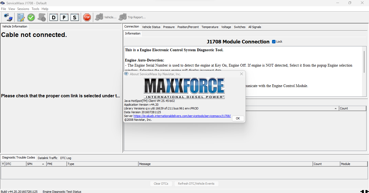Click 'Cable not connected.' message
Viewport: 369px width, 193px height.
click(34, 35)
